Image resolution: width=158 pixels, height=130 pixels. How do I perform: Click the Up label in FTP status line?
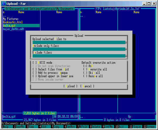click(x=129, y=117)
